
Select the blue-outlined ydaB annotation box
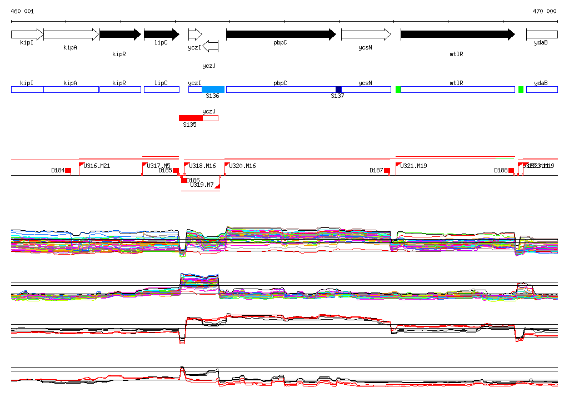pyautogui.click(x=542, y=90)
